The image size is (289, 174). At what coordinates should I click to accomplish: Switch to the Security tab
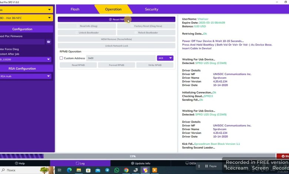point(152,9)
